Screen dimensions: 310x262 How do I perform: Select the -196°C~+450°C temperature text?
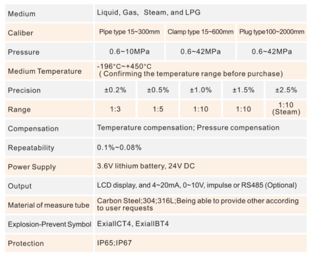click(x=124, y=66)
